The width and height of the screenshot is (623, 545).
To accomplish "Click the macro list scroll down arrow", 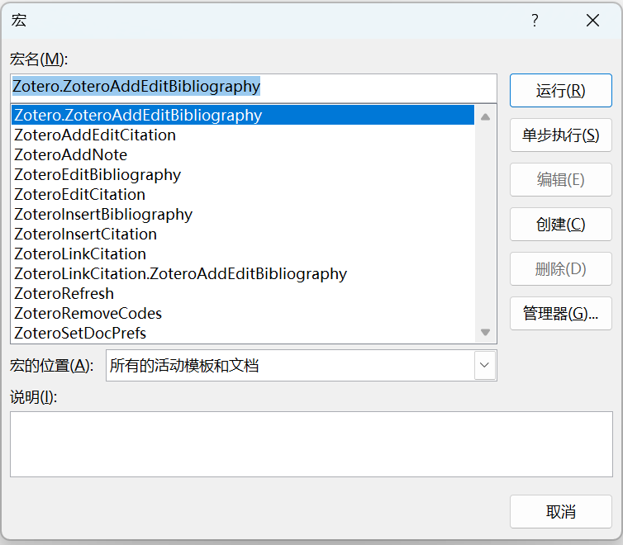I will click(x=485, y=332).
